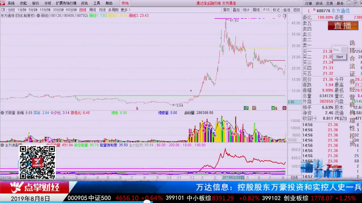362x203 pixels.
Task: Click the 标记 mark button
Action: 276,10
